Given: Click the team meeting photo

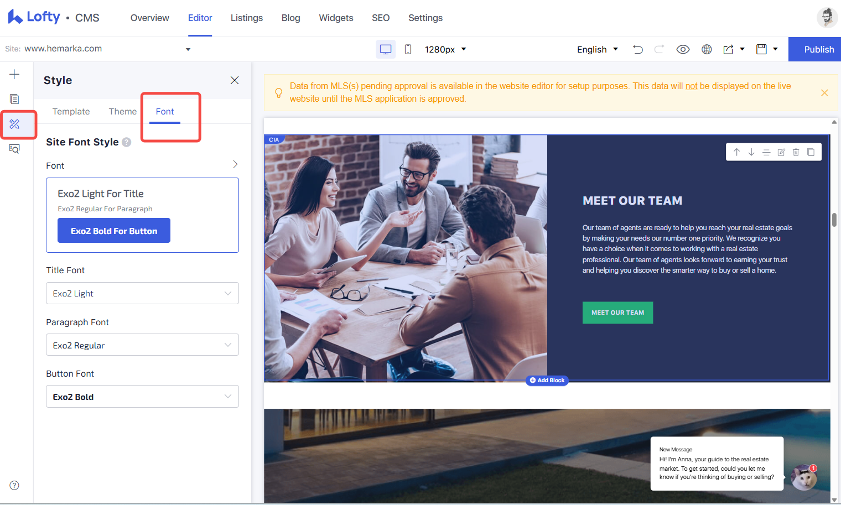Looking at the screenshot, I should (x=406, y=258).
